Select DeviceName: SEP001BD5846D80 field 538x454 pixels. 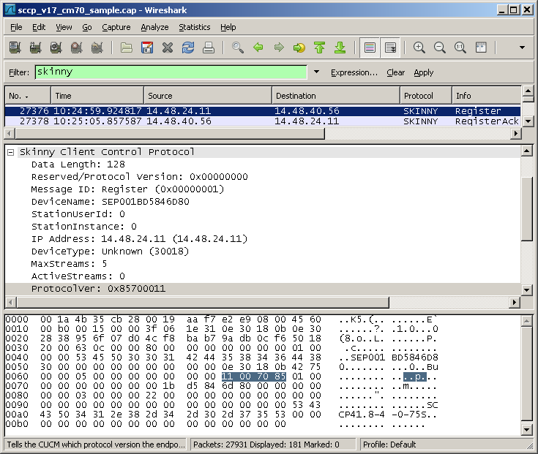(110, 202)
